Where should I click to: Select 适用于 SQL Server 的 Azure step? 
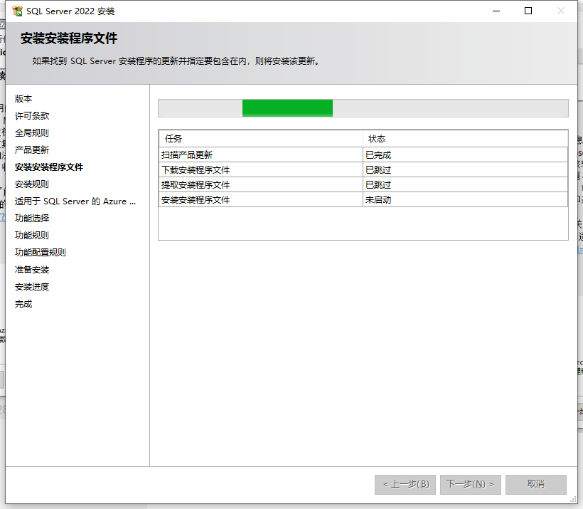[75, 201]
